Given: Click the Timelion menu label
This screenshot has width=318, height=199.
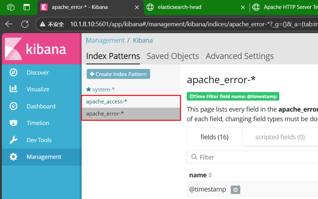Looking at the screenshot, I should coord(38,123).
